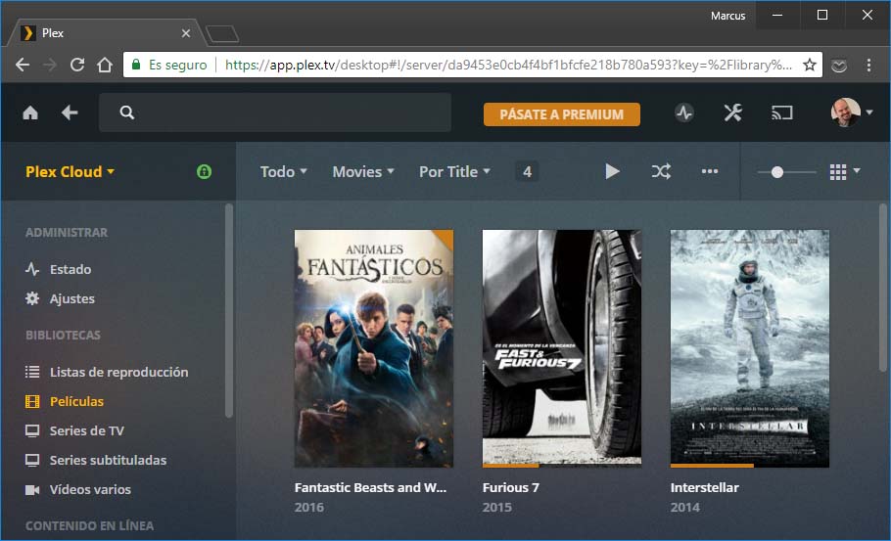The width and height of the screenshot is (891, 541).
Task: Open the activity status icon
Action: click(x=684, y=113)
